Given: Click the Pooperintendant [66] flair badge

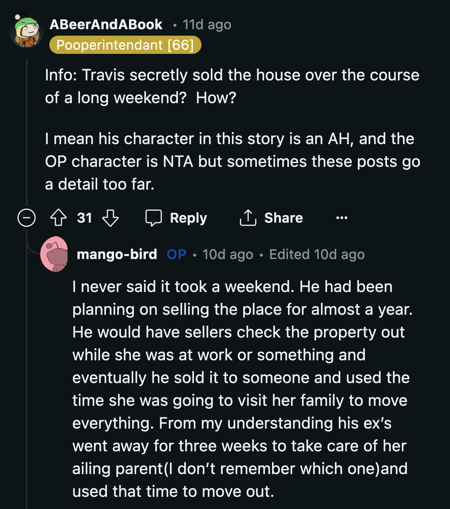Looking at the screenshot, I should click(x=125, y=45).
